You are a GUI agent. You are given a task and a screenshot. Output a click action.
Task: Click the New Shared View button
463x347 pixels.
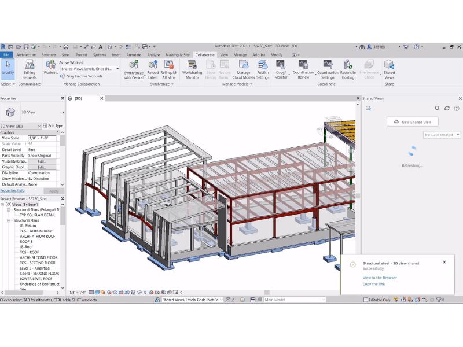click(413, 122)
